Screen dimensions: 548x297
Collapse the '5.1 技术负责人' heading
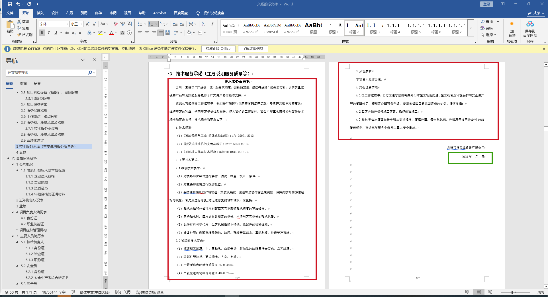[17, 242]
